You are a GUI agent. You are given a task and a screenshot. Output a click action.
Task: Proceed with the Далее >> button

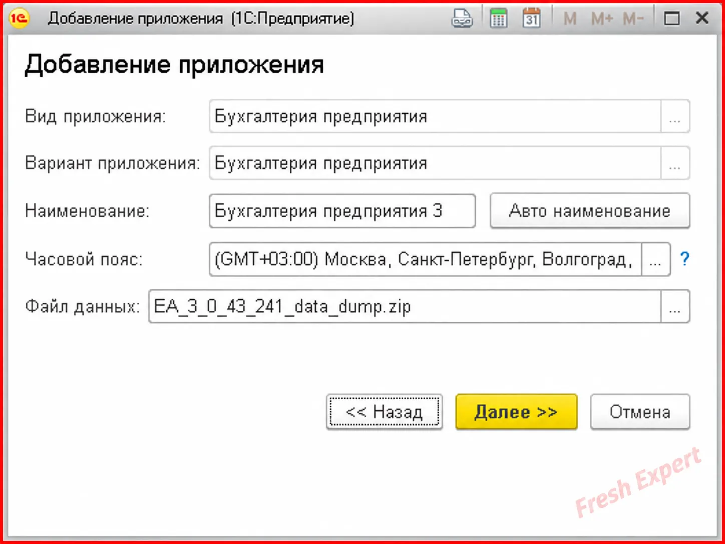(x=516, y=412)
